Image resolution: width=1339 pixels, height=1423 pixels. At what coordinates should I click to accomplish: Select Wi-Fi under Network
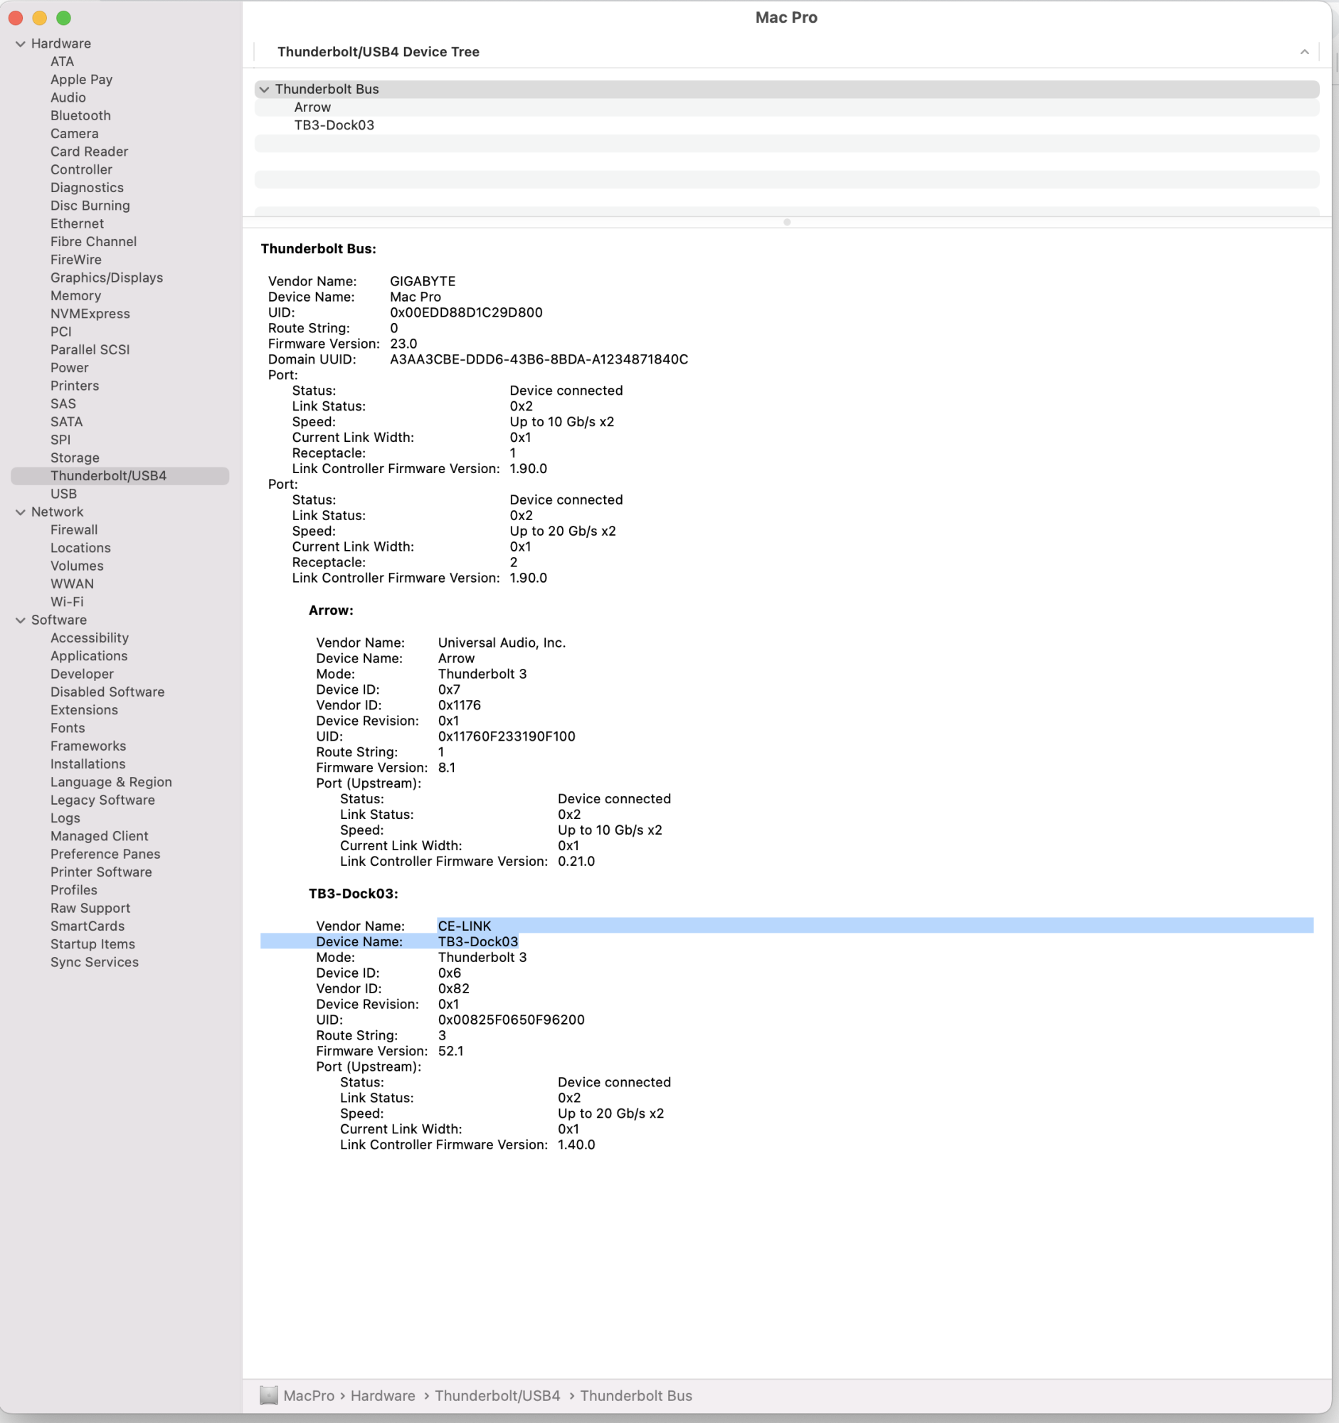[x=68, y=602]
